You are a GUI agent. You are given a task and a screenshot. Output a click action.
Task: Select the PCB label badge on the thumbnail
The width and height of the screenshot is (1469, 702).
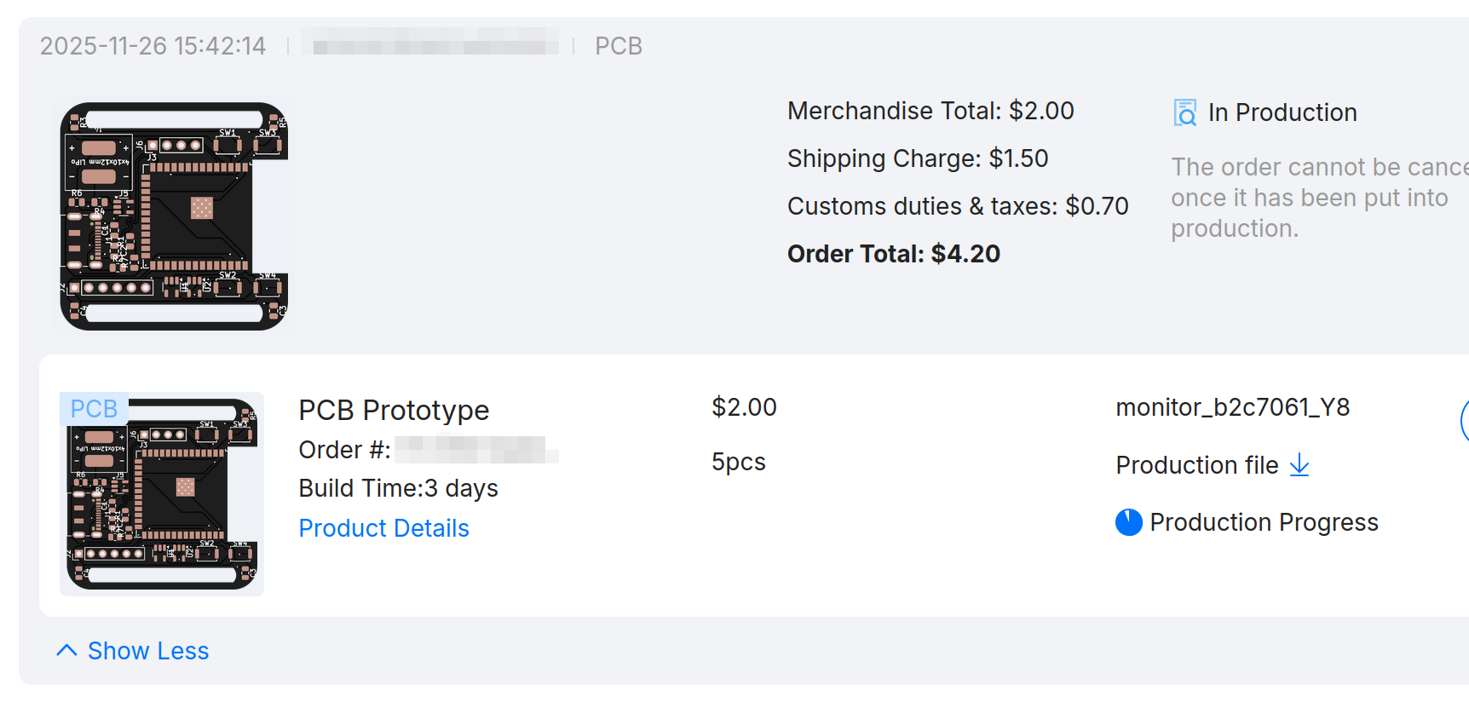pos(93,408)
